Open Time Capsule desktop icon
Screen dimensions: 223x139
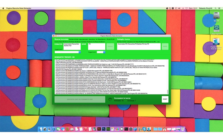pos(216,30)
